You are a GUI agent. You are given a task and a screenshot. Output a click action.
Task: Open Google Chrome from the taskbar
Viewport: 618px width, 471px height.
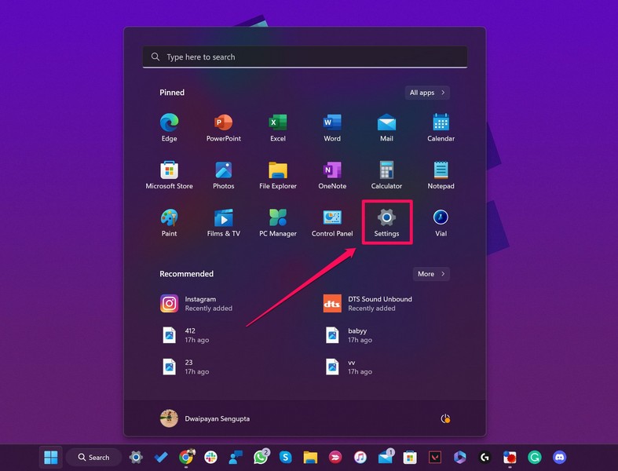pyautogui.click(x=186, y=457)
